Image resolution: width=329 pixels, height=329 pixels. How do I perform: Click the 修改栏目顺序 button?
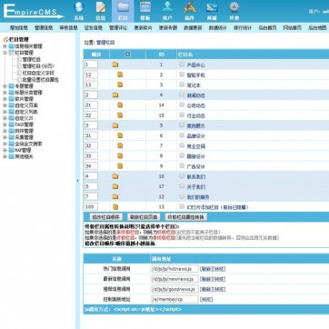point(106,217)
